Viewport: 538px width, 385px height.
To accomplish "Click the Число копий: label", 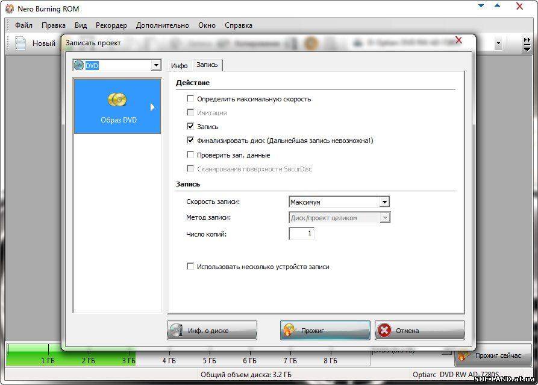I will 207,234.
